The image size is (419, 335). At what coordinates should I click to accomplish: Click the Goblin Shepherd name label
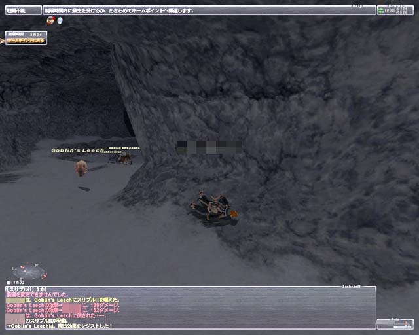click(x=124, y=148)
